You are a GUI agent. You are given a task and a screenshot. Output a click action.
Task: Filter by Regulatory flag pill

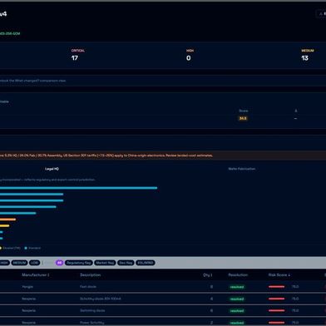(x=79, y=263)
